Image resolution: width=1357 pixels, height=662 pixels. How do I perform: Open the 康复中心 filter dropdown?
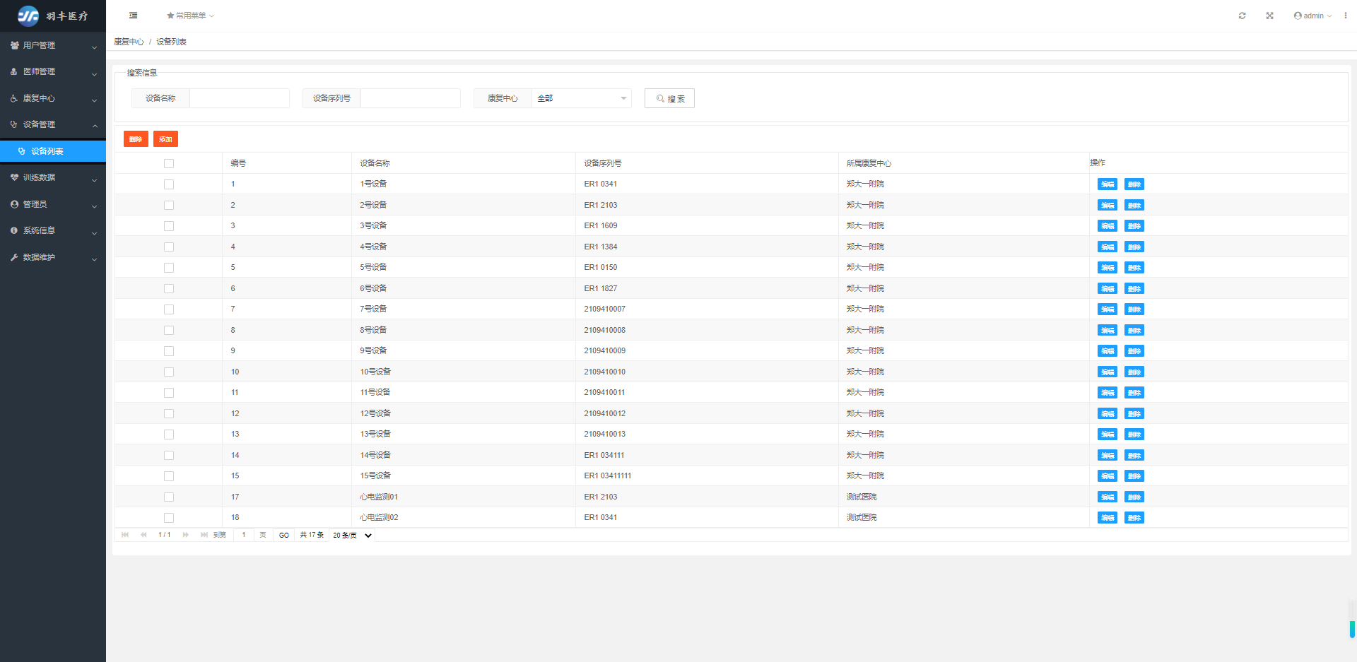580,98
